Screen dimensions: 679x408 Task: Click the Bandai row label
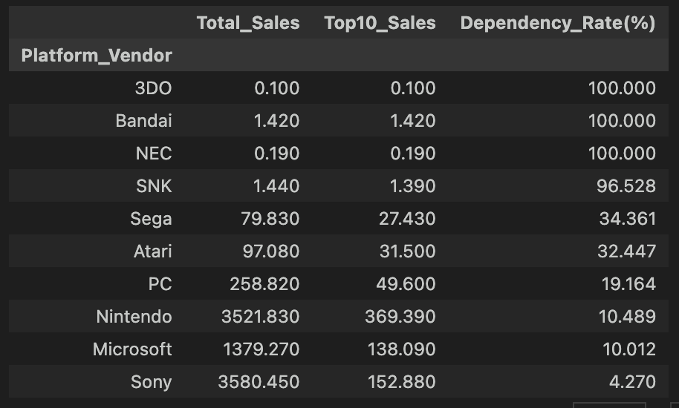pos(143,121)
